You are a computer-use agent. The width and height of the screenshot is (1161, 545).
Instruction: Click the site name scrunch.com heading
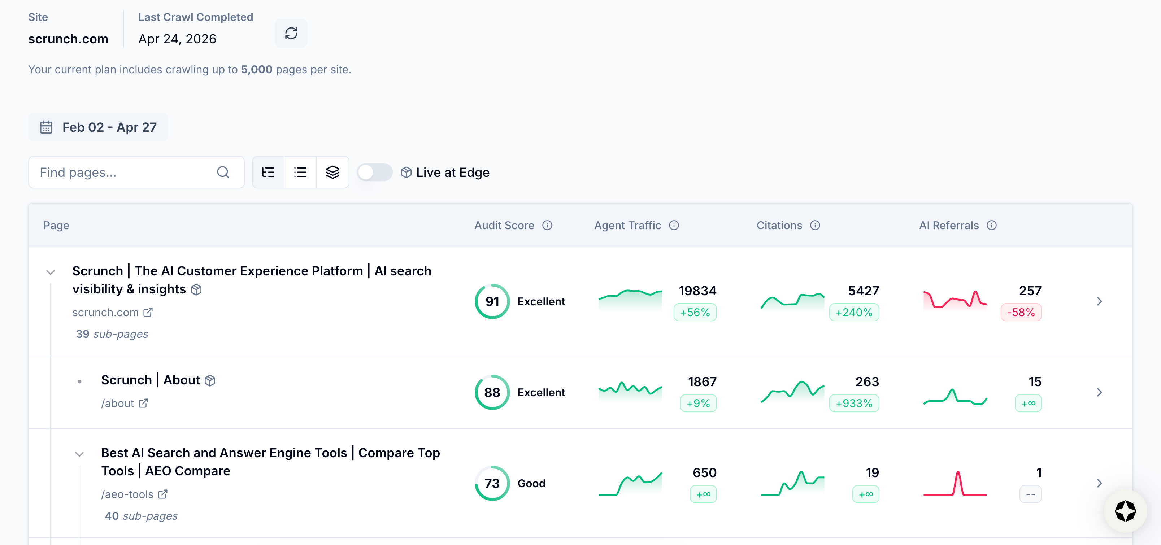pyautogui.click(x=68, y=39)
